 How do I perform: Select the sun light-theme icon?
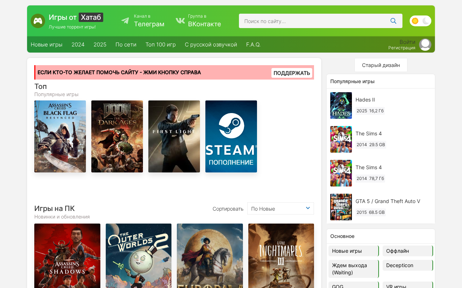[415, 21]
